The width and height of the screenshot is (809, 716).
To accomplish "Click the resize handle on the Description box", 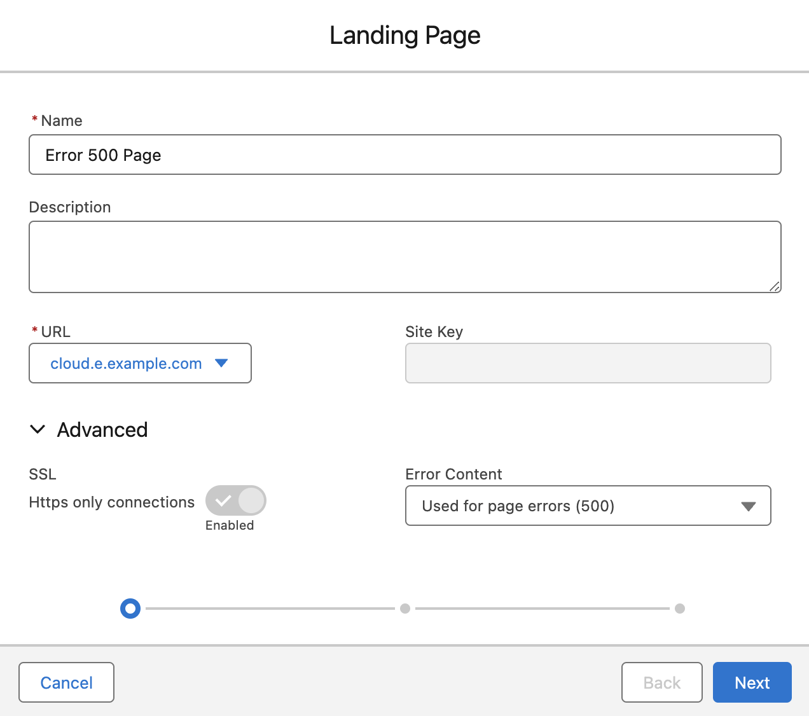I will coord(776,287).
